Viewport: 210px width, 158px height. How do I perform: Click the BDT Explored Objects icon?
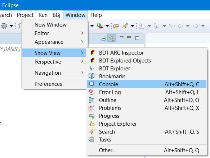tap(93, 60)
